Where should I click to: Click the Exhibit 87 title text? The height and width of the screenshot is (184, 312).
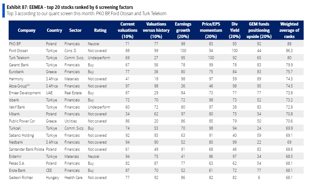pyautogui.click(x=70, y=7)
